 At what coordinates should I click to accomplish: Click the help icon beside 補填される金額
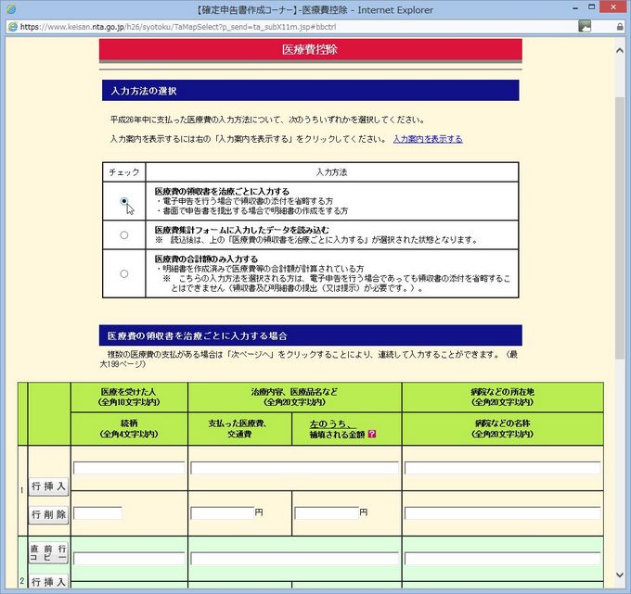pos(373,434)
